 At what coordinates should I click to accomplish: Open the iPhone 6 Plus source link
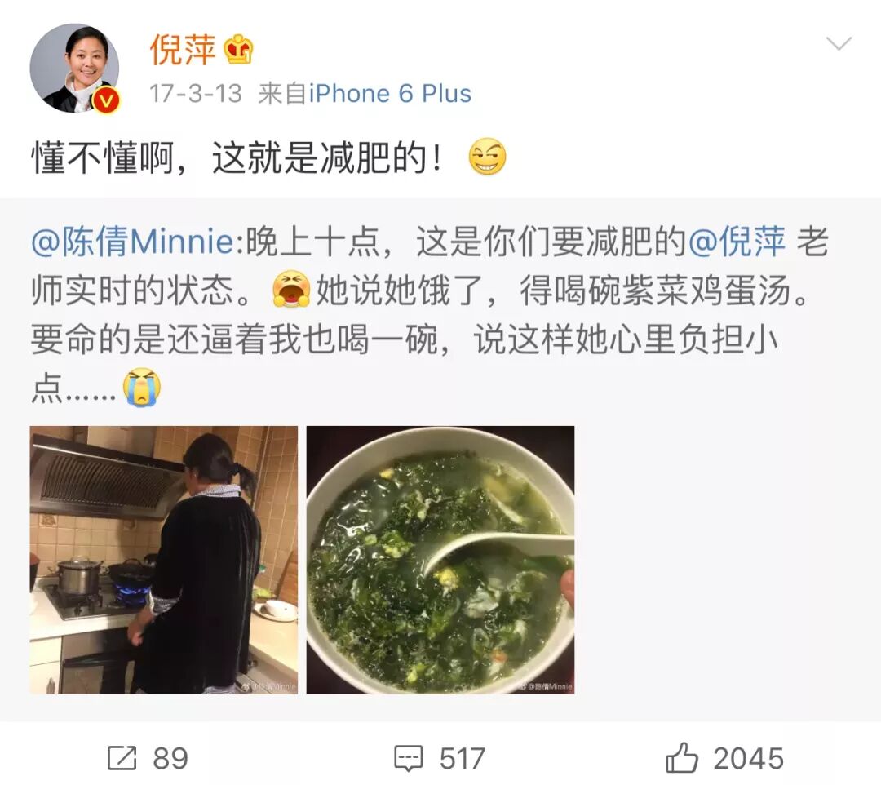point(390,93)
